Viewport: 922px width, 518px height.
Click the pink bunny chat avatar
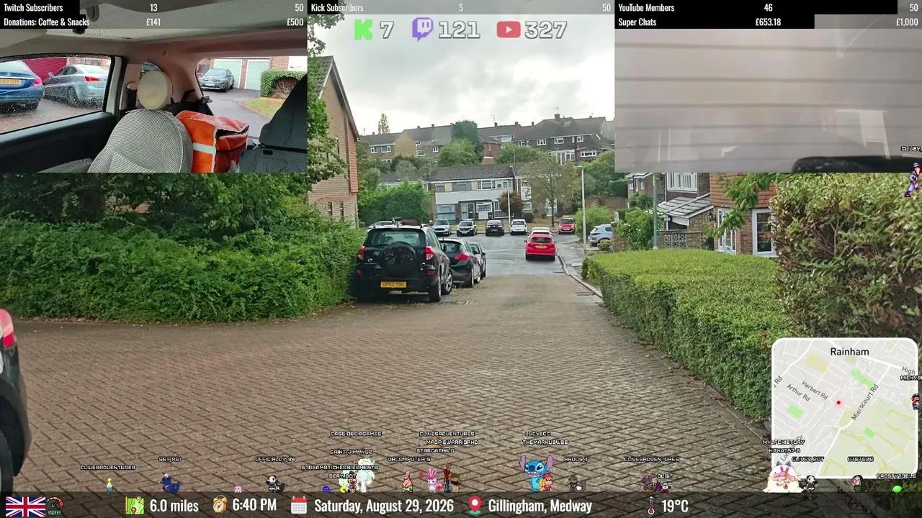tap(431, 479)
